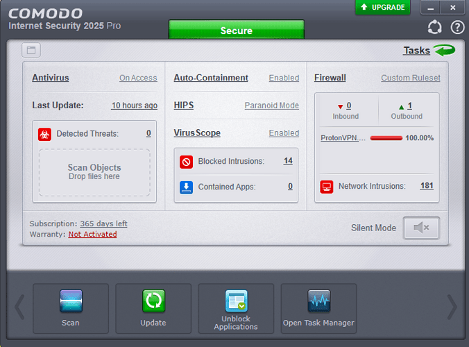Switch to compact view window icon

31,50
